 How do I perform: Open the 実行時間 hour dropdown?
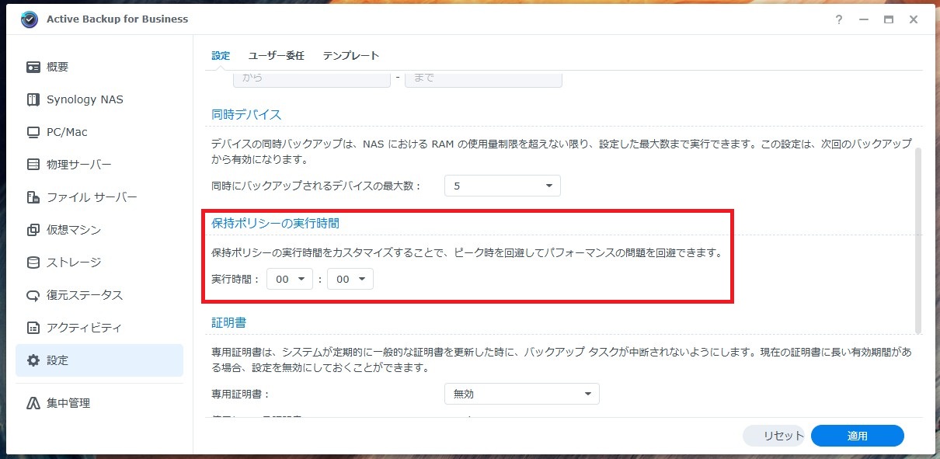290,279
